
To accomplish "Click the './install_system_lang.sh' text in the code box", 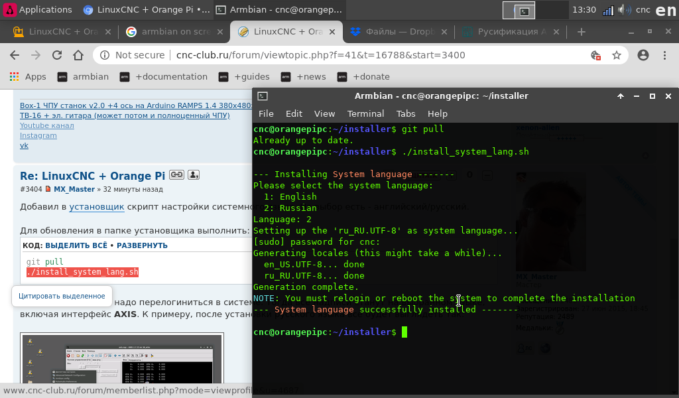I will 82,272.
